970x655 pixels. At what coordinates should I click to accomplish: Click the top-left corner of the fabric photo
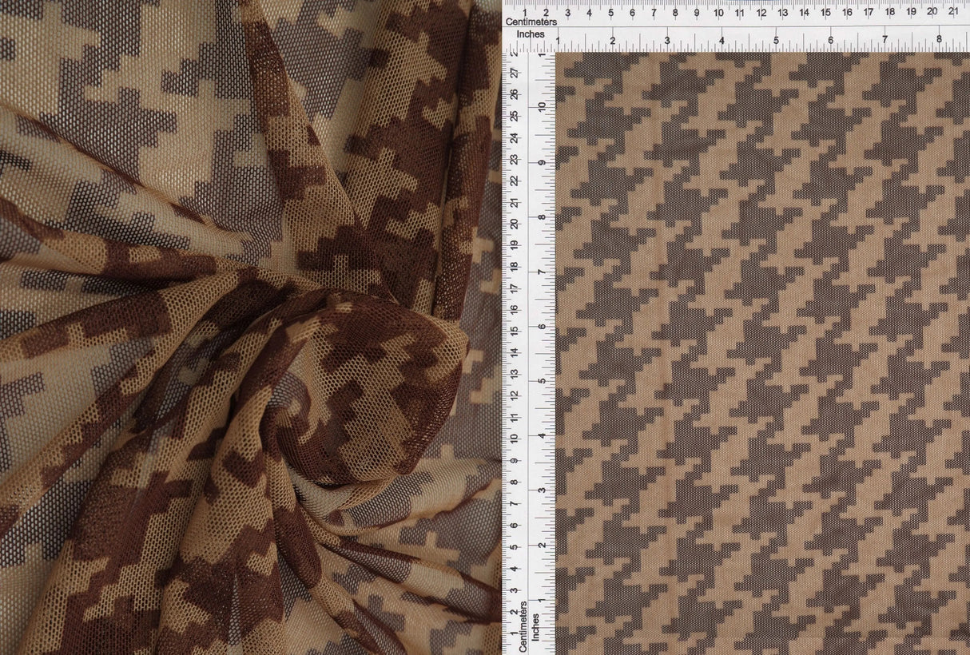coord(12,12)
